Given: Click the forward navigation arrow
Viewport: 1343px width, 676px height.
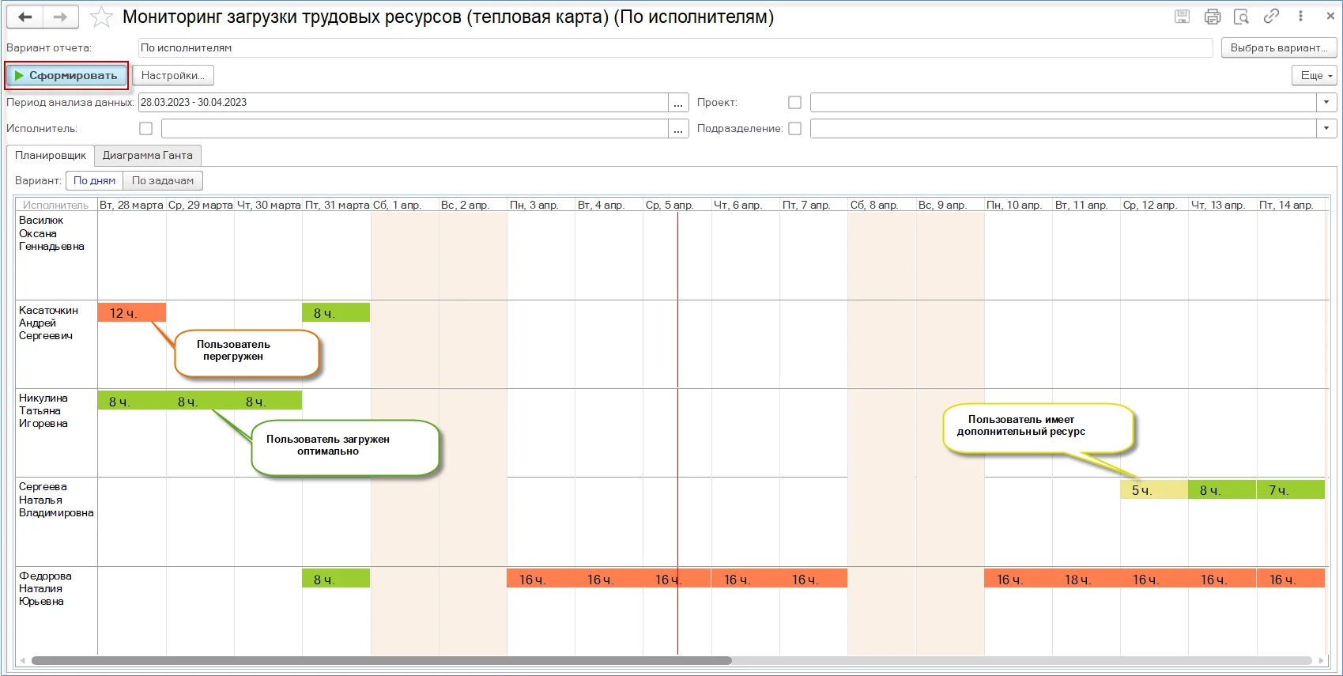Looking at the screenshot, I should (60, 17).
